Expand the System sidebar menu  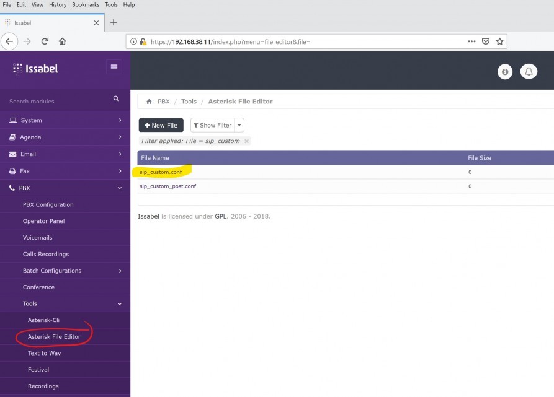[65, 120]
